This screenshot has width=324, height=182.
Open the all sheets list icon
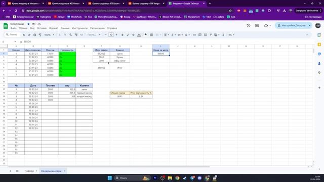tap(17, 171)
